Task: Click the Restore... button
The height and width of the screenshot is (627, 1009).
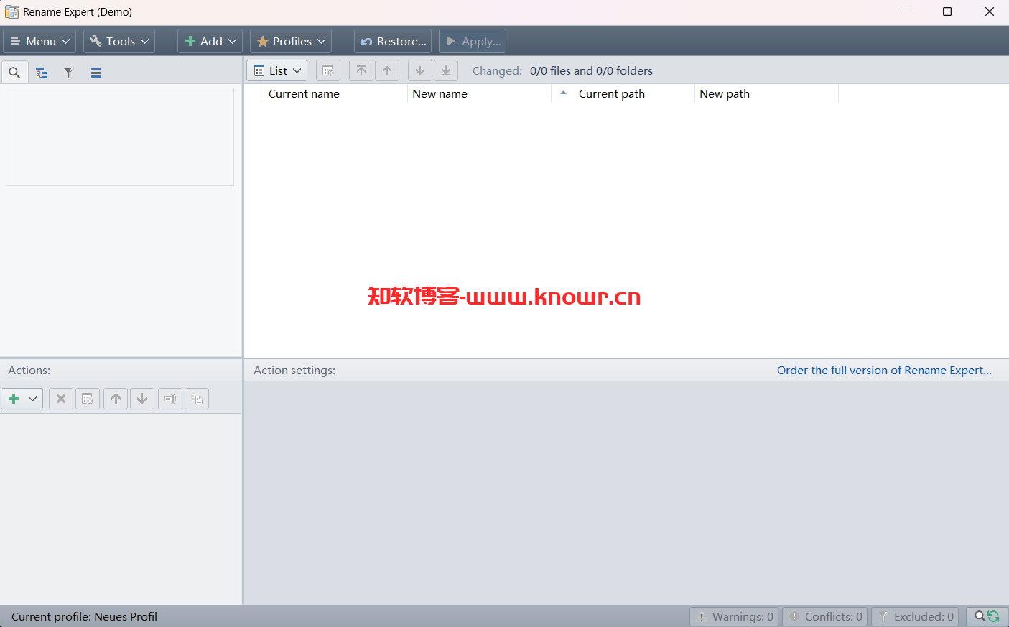Action: point(393,41)
